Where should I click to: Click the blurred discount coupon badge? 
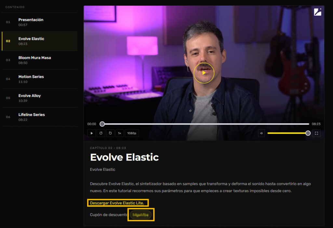click(x=140, y=215)
